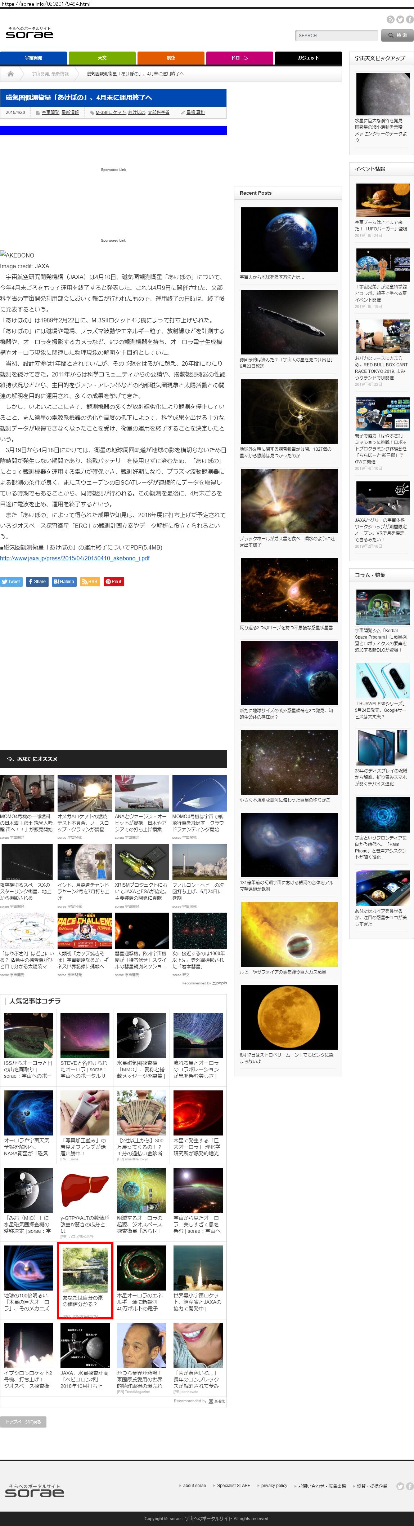The height and width of the screenshot is (1526, 414).
Task: Click author link 島崎 真也
Action: [195, 113]
